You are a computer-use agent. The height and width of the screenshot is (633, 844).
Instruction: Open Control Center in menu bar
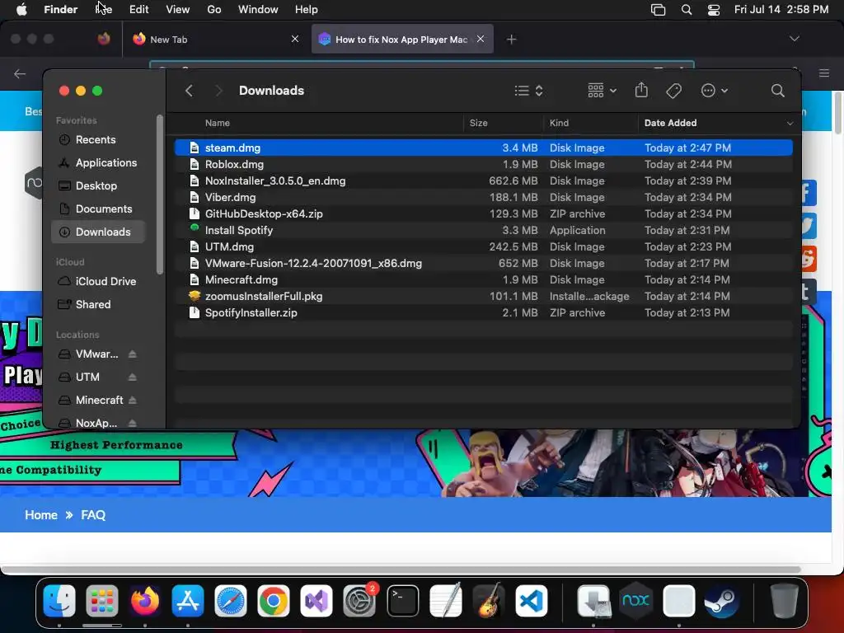(x=714, y=10)
